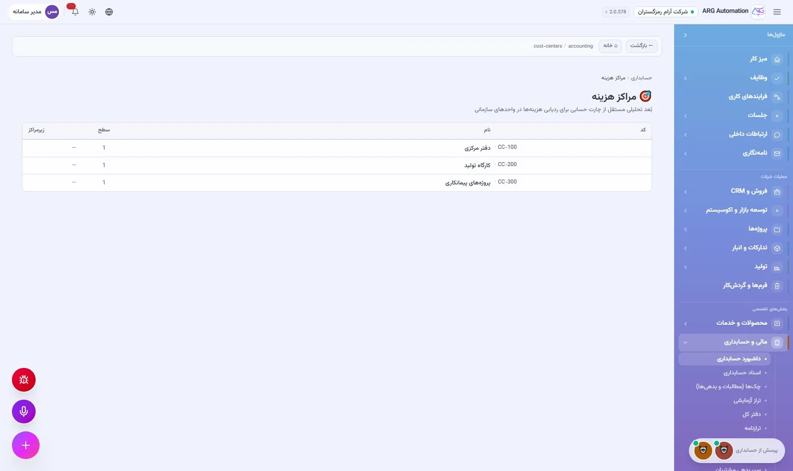Click the accounting breadcrumb link

(580, 46)
